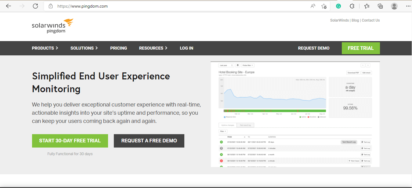Open the Contact Us link
This screenshot has width=412, height=188.
click(x=371, y=20)
